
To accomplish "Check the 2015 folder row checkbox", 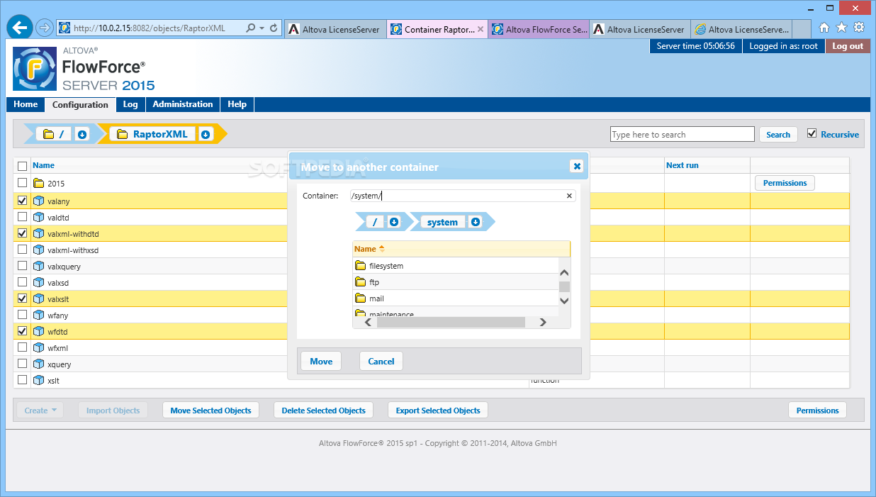I will [x=22, y=182].
